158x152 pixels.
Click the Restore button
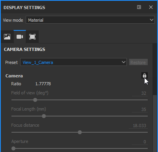138,62
